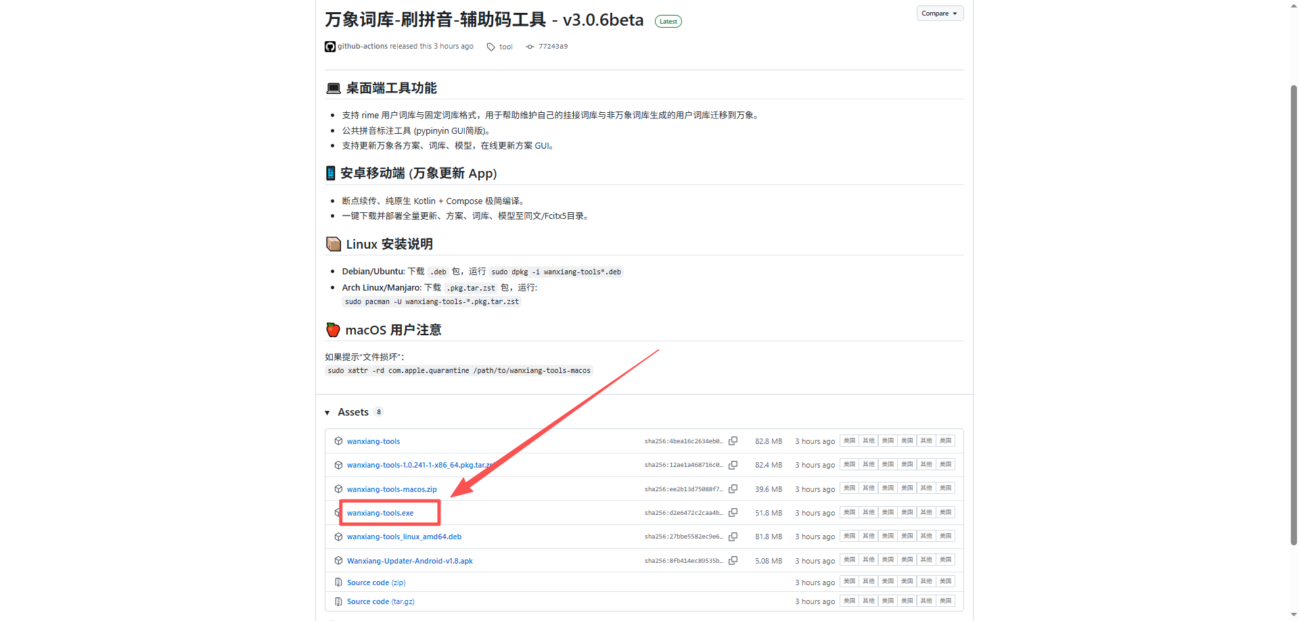This screenshot has height=621, width=1299.
Task: Download Source code (zip)
Action: coord(376,582)
